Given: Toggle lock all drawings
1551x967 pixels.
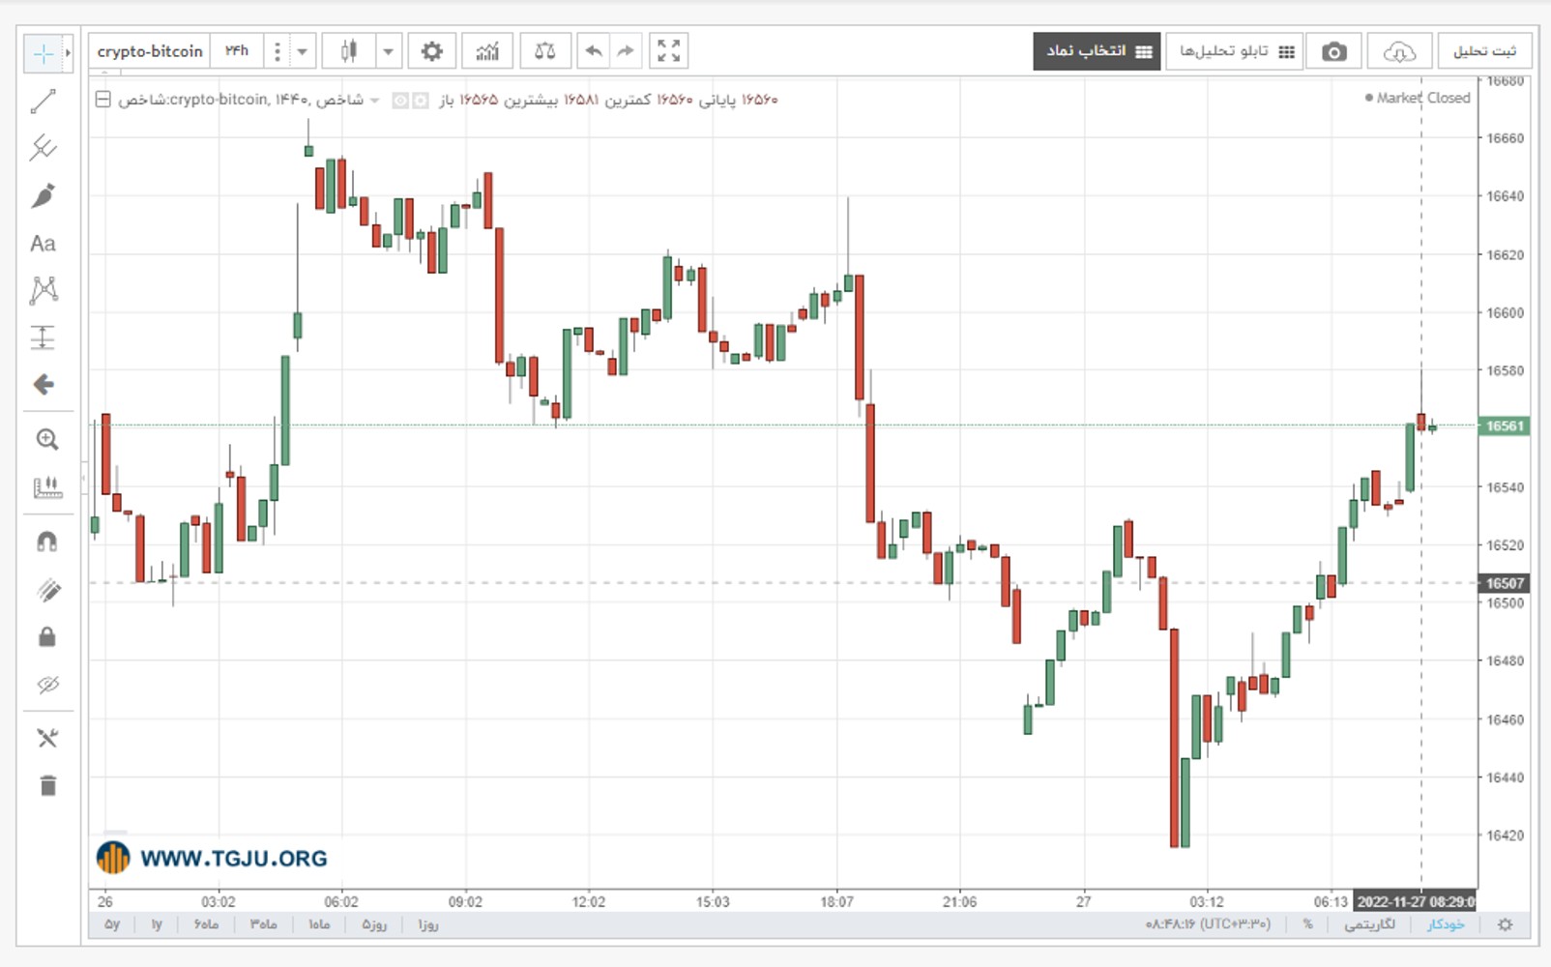Looking at the screenshot, I should (x=46, y=637).
